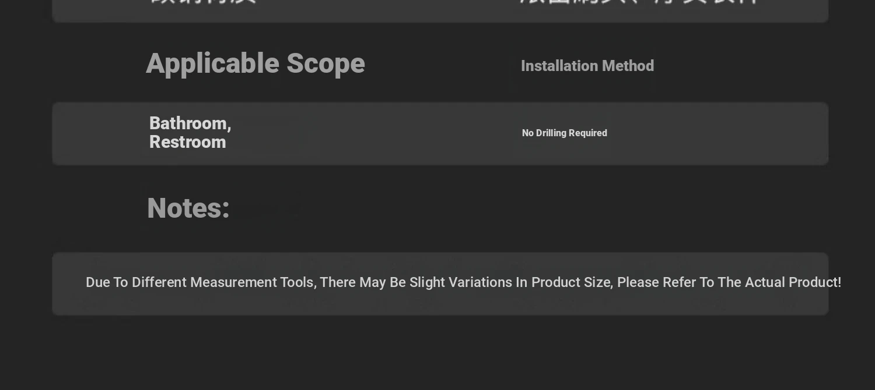Click the cropped Chinese text at top left
Image resolution: width=875 pixels, height=390 pixels.
[203, 2]
